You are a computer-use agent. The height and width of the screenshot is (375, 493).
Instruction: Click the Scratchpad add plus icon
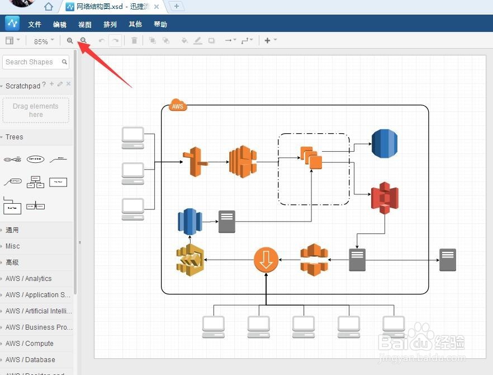pos(51,84)
